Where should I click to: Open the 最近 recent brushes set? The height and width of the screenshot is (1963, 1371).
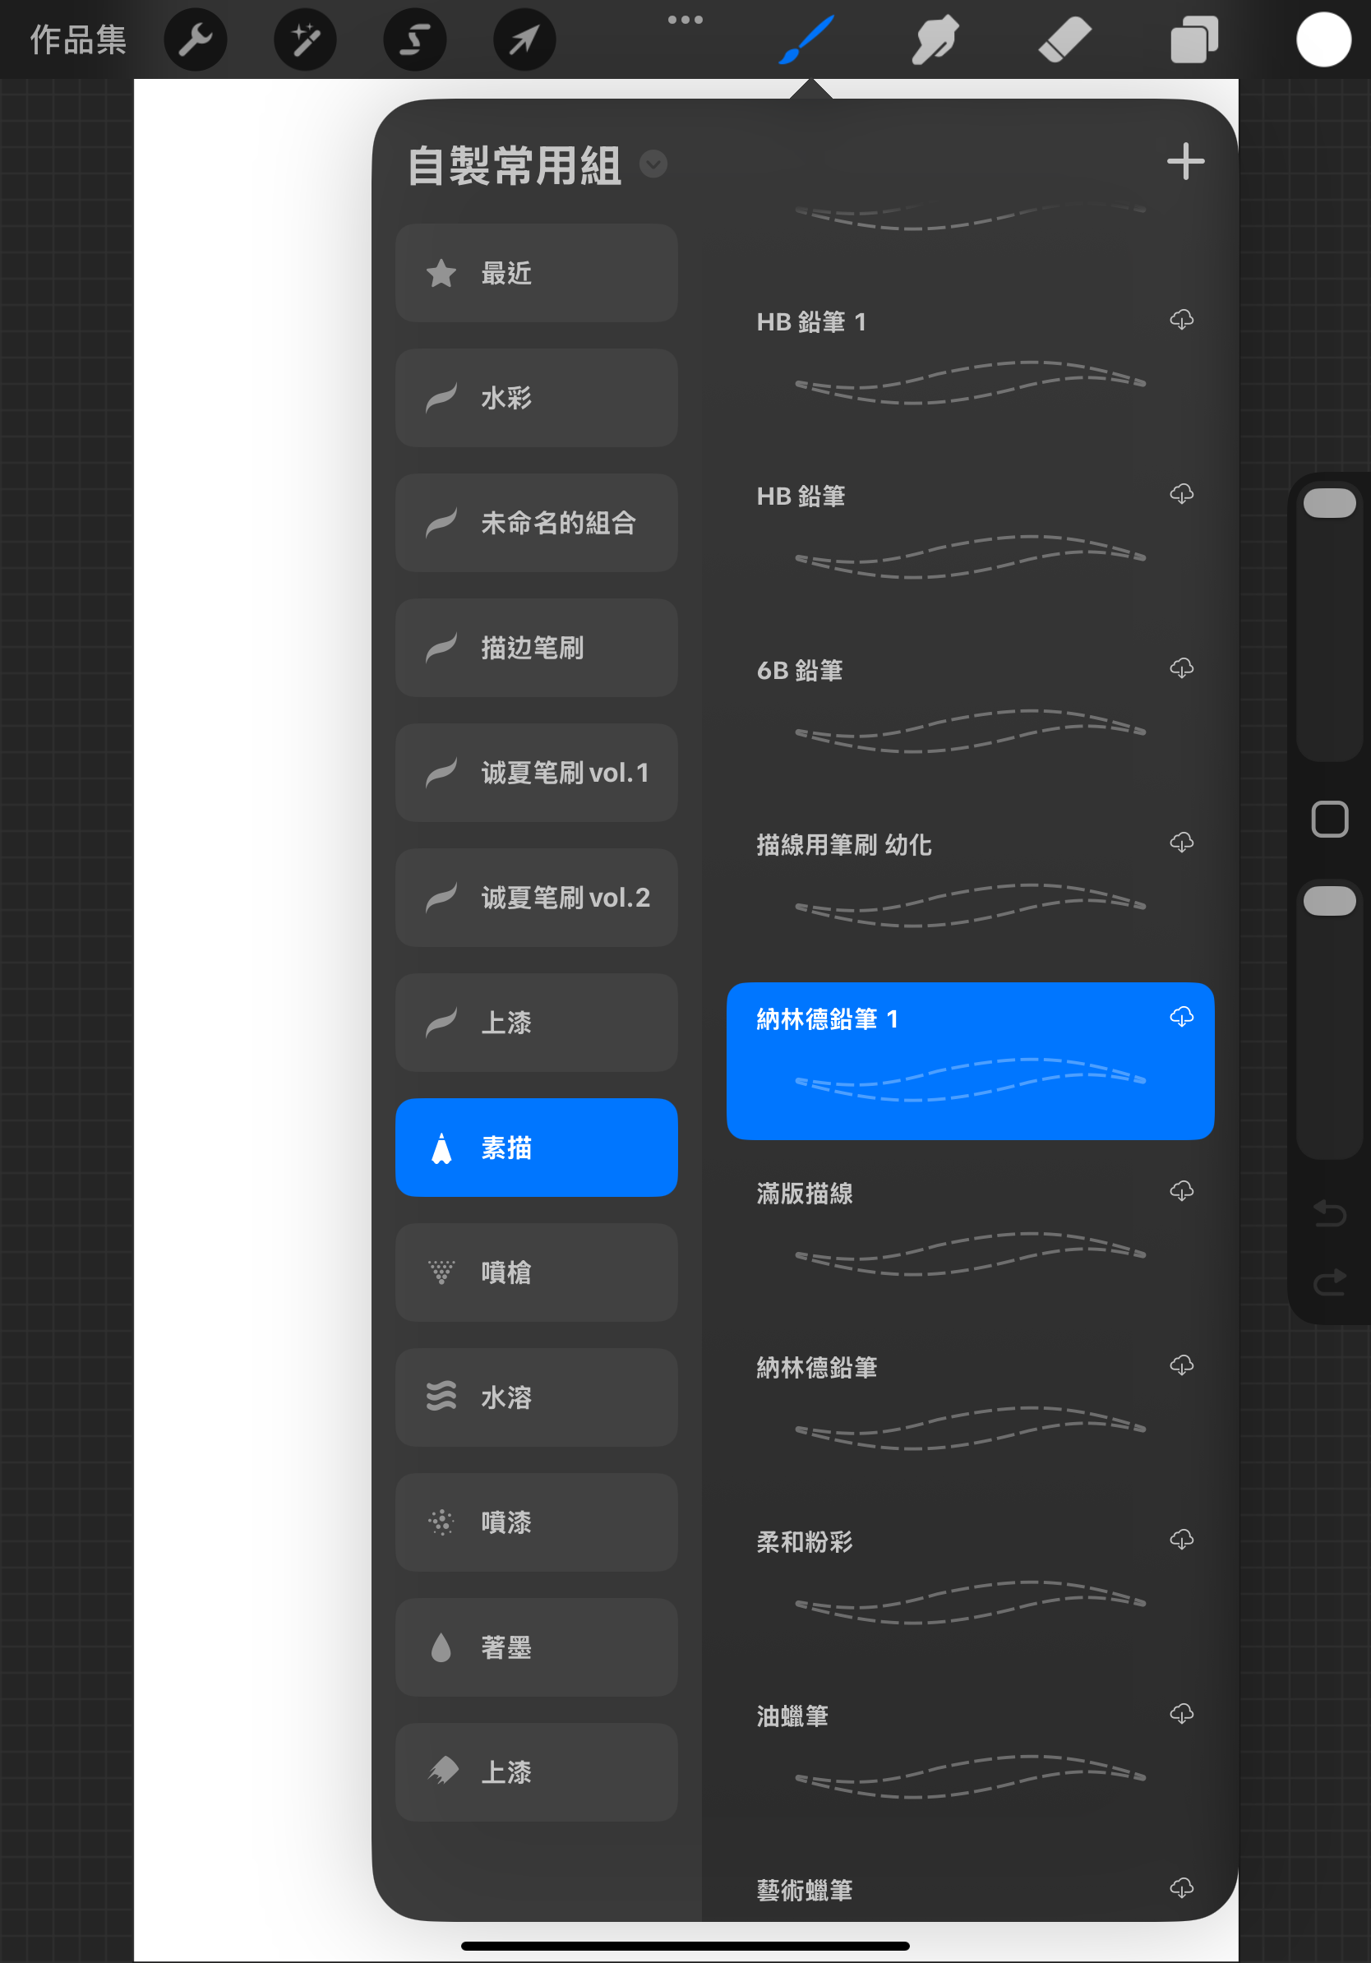(x=536, y=273)
